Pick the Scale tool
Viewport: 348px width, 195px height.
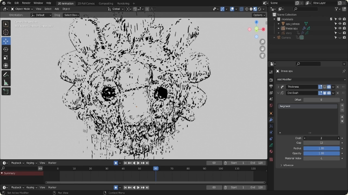[6, 58]
